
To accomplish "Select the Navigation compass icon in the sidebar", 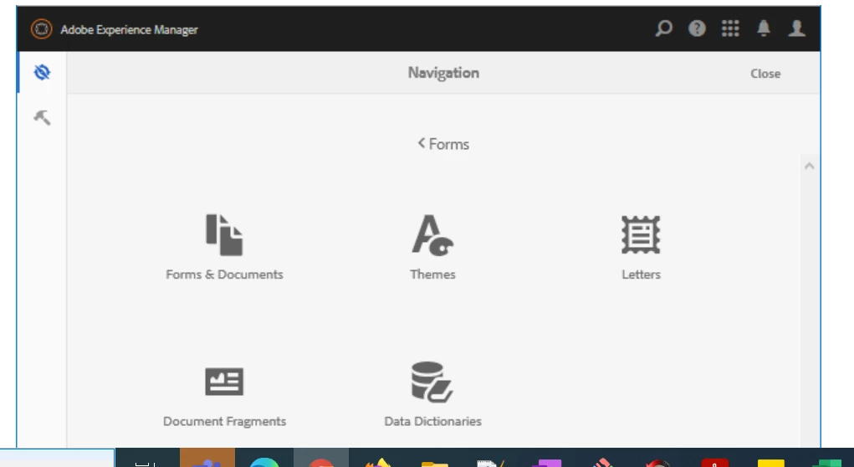I will point(42,72).
